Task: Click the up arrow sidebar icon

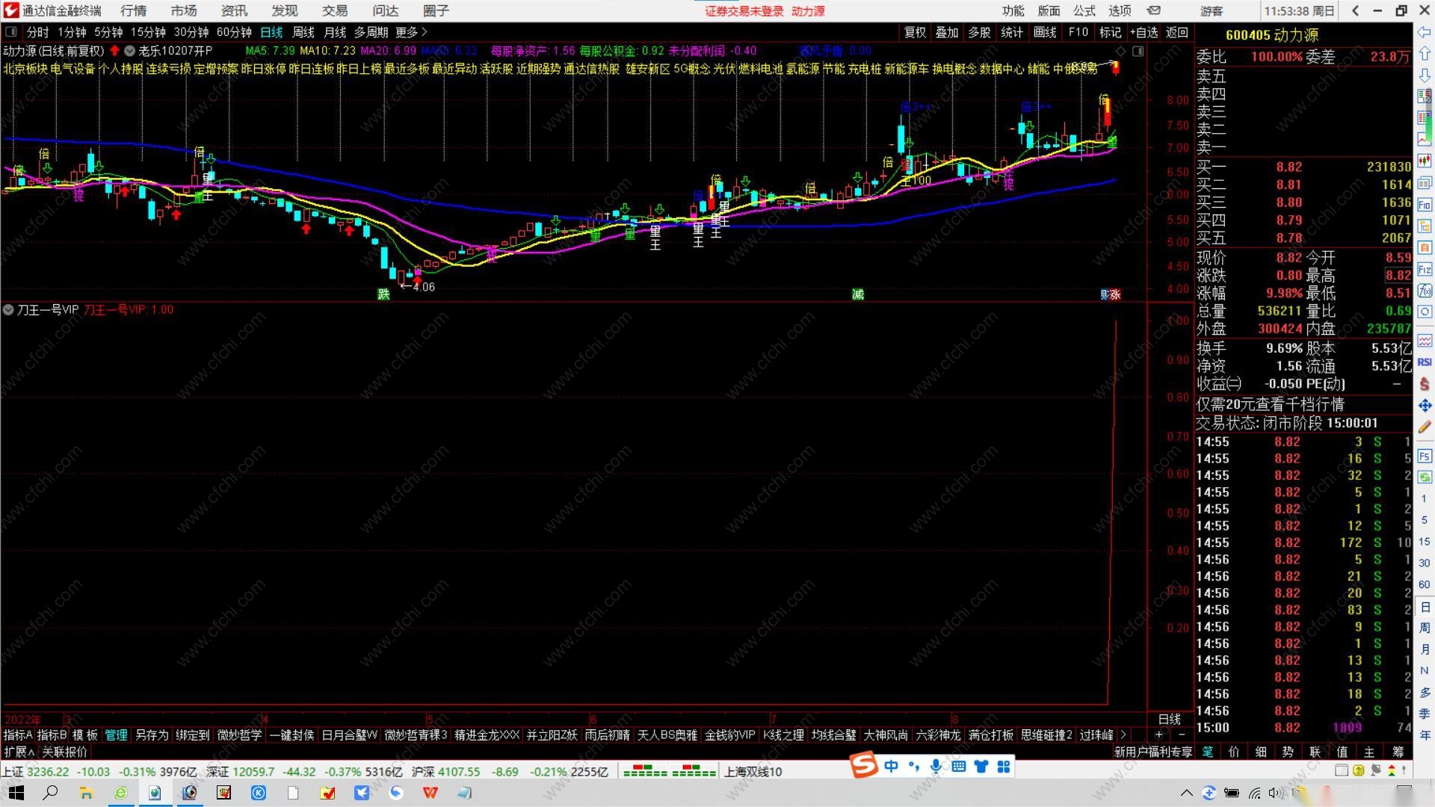Action: click(x=1425, y=54)
